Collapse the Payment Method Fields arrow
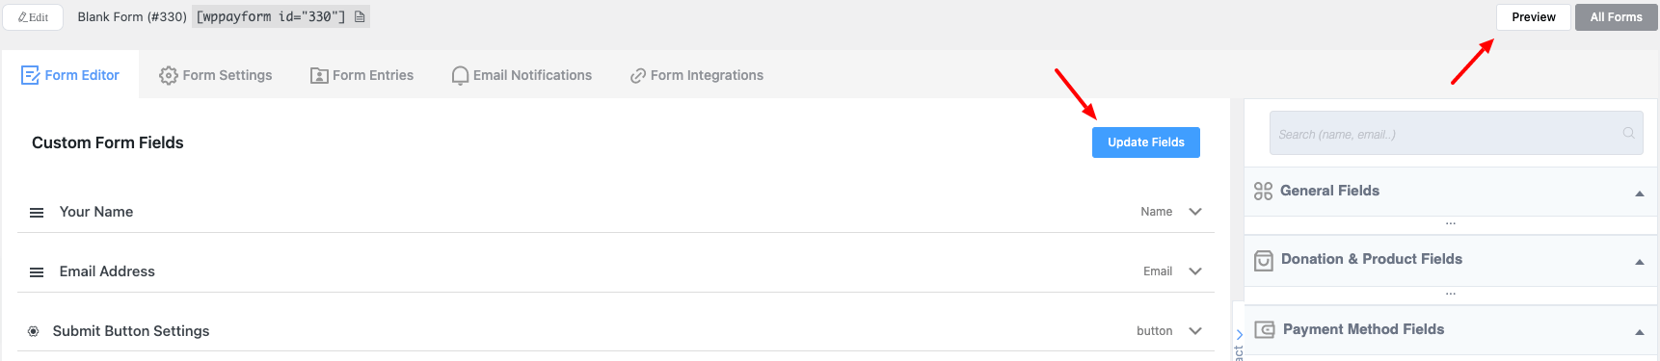Viewport: 1660px width, 361px height. 1640,332
